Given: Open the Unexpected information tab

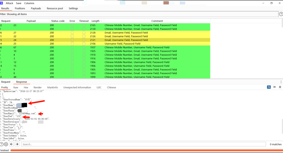Looking at the screenshot, I should coord(77,88).
